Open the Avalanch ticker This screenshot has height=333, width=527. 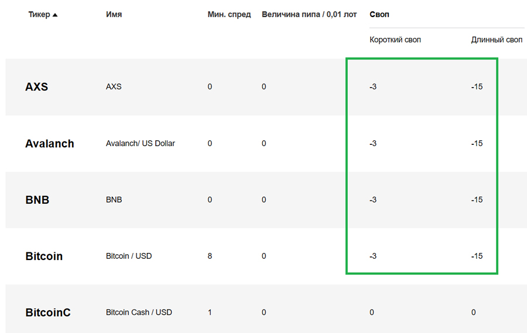pyautogui.click(x=50, y=144)
